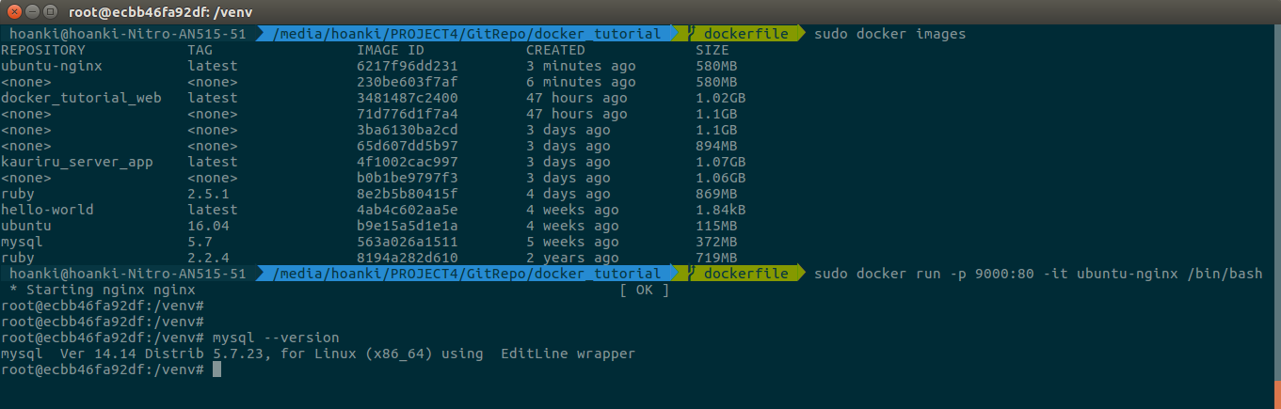
Task: Click image ID 563a026a1511 for mysql
Action: point(408,242)
